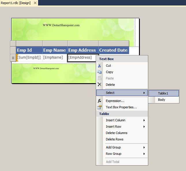This screenshot has height=171, width=186.
Task: Select header WWW.DotnetSharepoint.com text box
Action: (61, 25)
